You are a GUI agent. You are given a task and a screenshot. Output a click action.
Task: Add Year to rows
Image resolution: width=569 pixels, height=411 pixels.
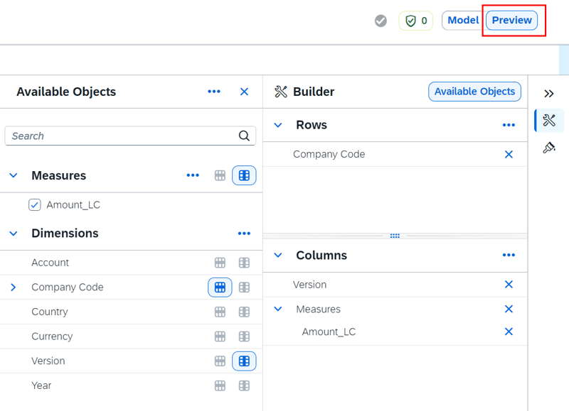tap(220, 385)
